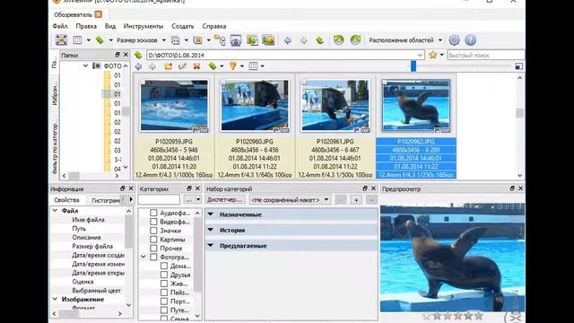Select thumbnail P1020960.JPG
This screenshot has height=323, width=574.
tap(255, 127)
